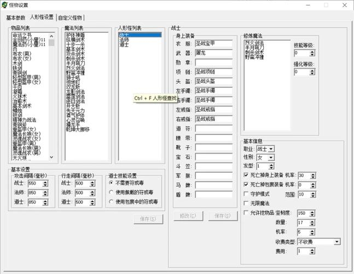The height and width of the screenshot is (274, 354).
Task: Enable 守护模式 checkbox
Action: tap(246, 194)
